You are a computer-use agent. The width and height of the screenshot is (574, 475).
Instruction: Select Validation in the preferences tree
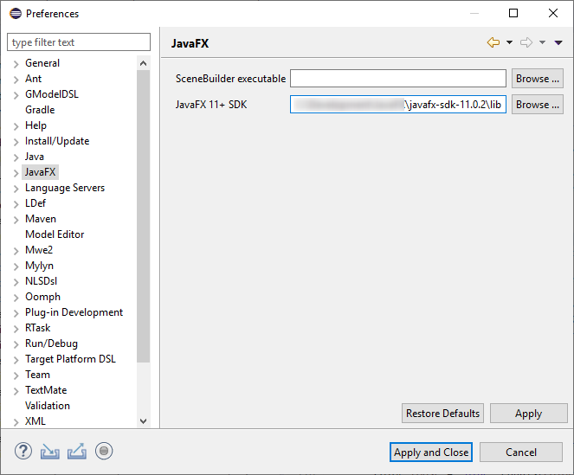click(48, 406)
